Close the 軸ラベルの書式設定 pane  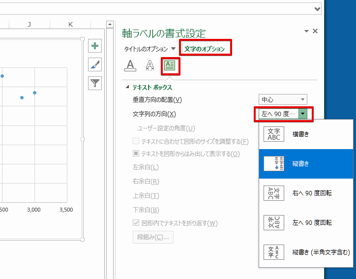[315, 31]
